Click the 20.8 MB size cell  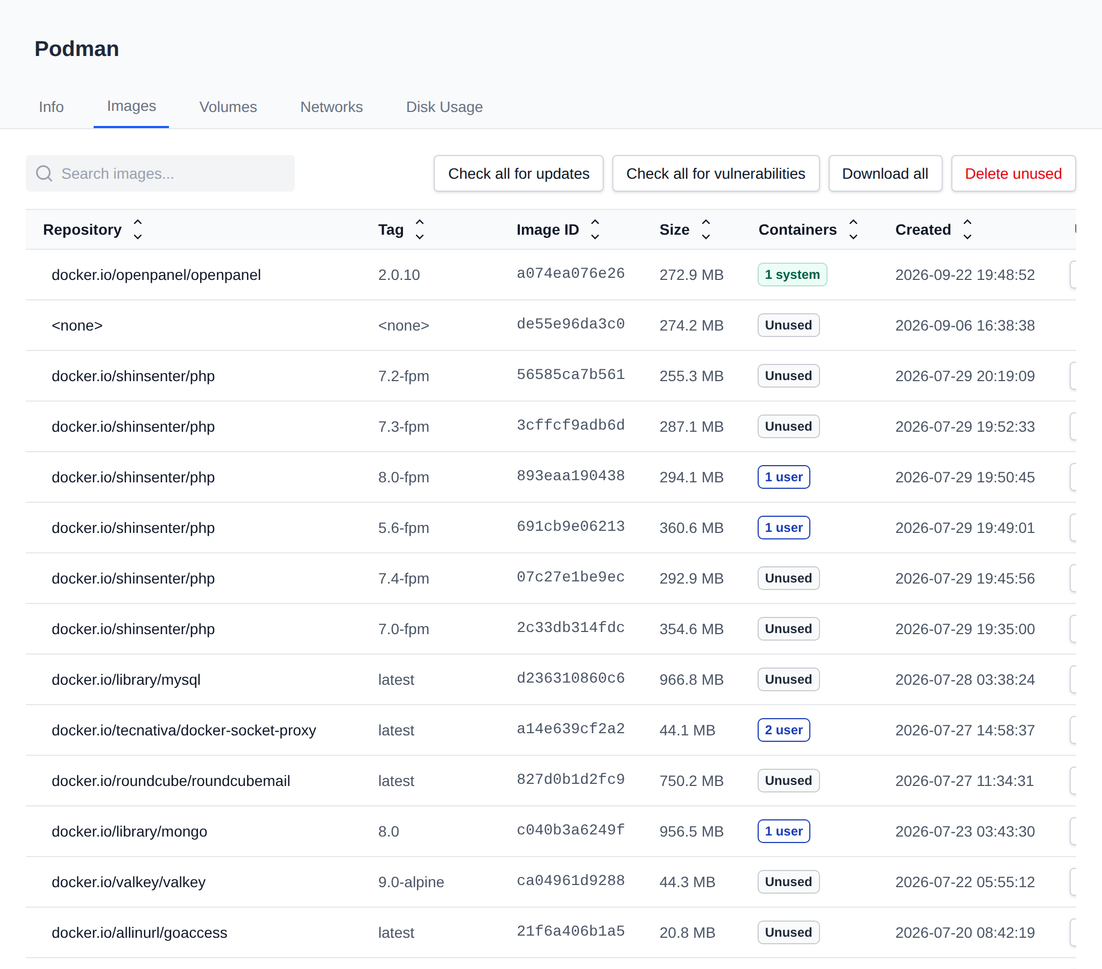[x=687, y=932]
